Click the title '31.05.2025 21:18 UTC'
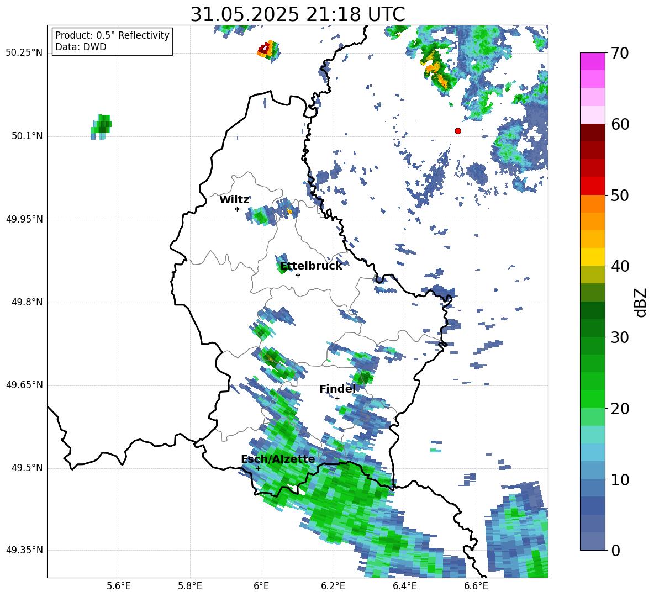Screen dimensions: 654x597 pyautogui.click(x=297, y=14)
